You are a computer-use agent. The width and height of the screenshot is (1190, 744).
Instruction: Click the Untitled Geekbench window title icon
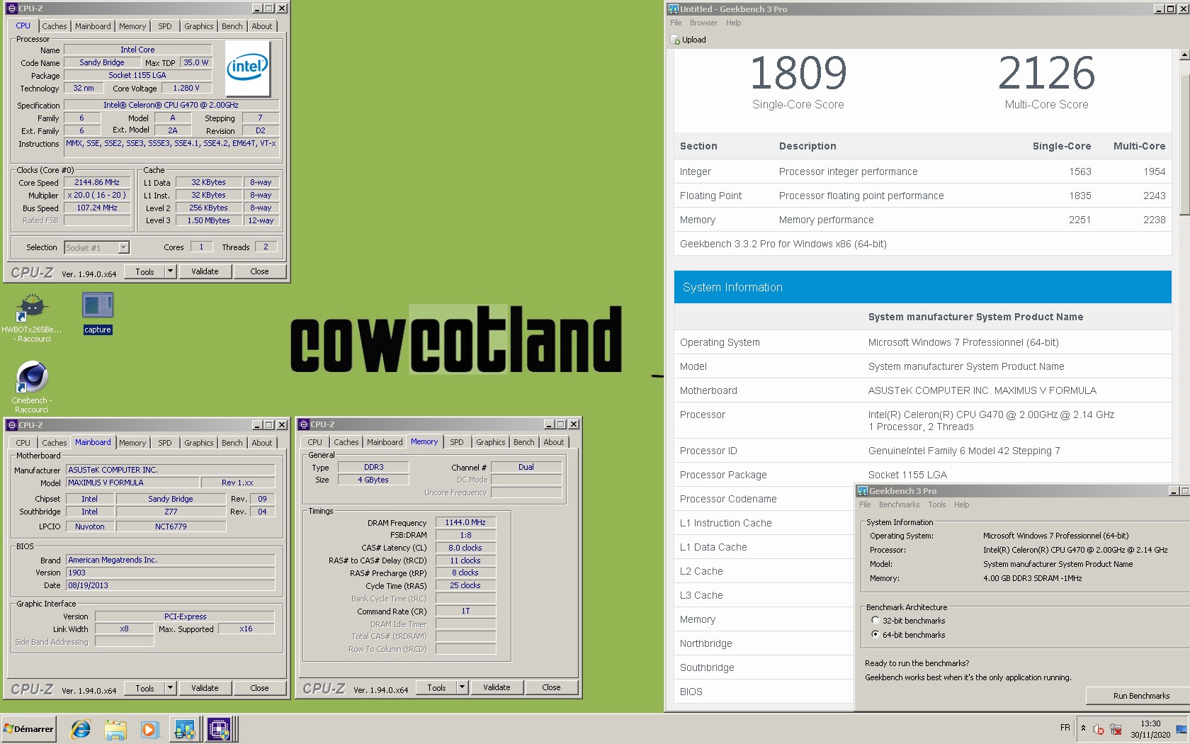(x=674, y=9)
